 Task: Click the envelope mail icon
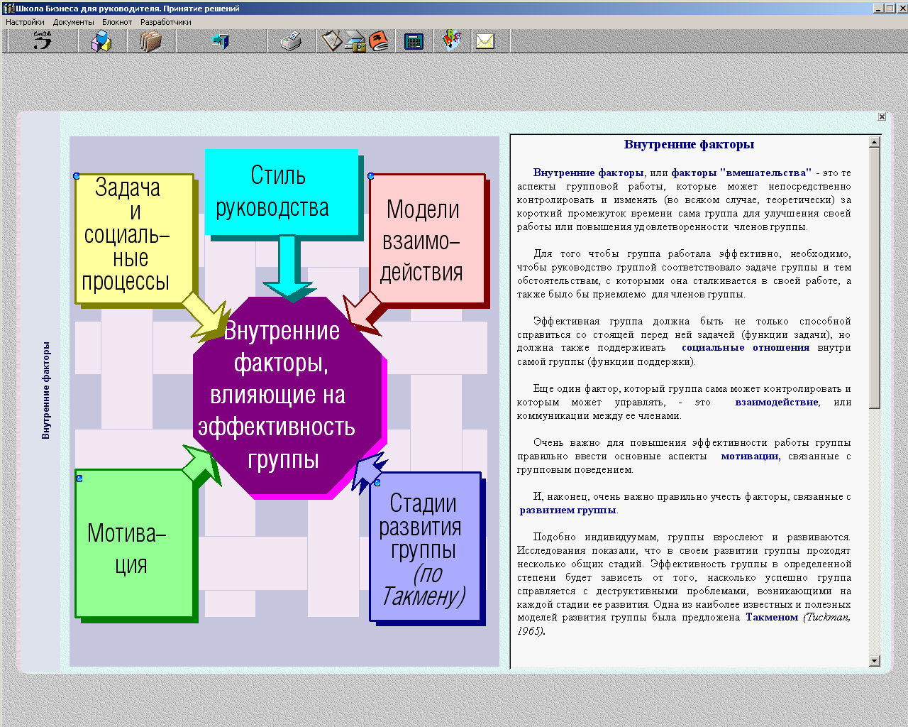485,41
